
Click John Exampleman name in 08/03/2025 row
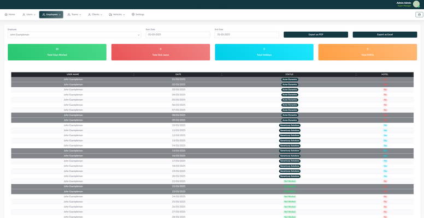point(73,115)
